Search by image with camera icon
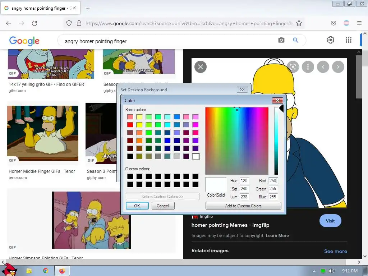368x276 pixels. click(x=281, y=40)
